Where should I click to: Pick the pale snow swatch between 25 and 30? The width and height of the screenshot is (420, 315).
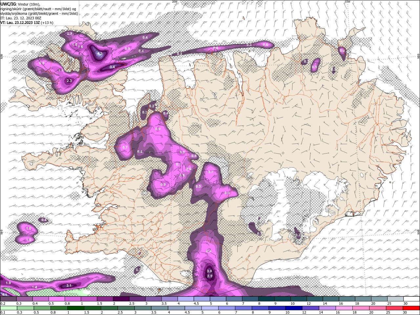pos(395,299)
